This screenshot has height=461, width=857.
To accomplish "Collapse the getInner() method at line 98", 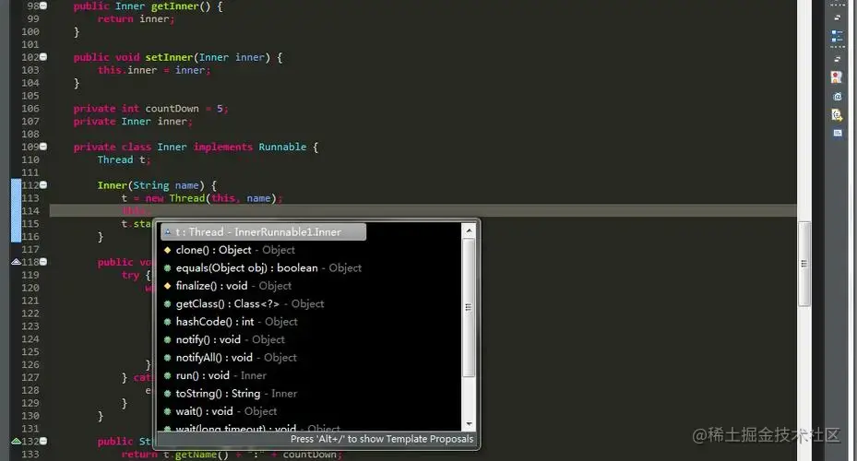I will (43, 6).
